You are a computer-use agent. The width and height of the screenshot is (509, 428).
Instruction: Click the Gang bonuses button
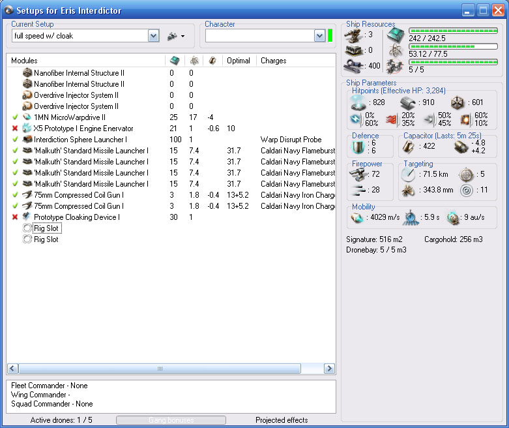[171, 420]
